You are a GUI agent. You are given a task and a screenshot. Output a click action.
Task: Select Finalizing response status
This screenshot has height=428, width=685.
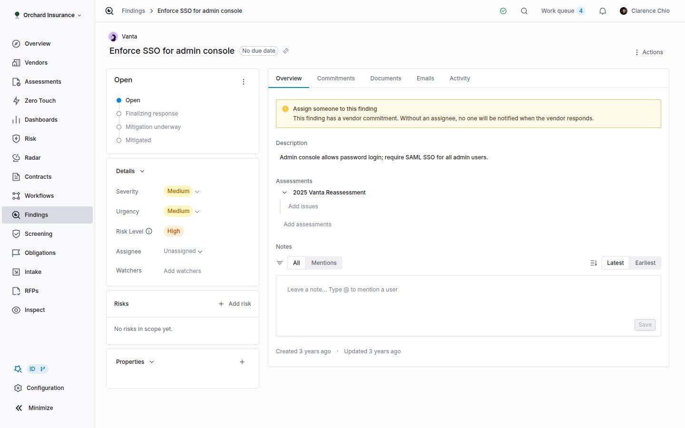tap(147, 114)
